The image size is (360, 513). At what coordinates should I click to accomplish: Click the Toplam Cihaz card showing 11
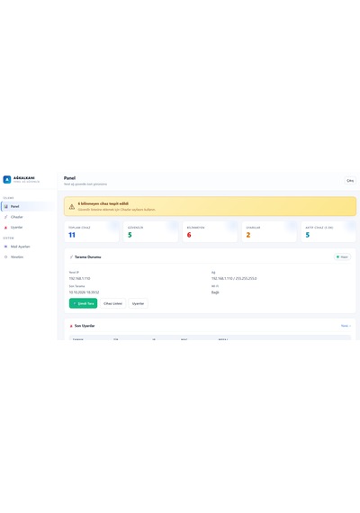click(x=92, y=231)
